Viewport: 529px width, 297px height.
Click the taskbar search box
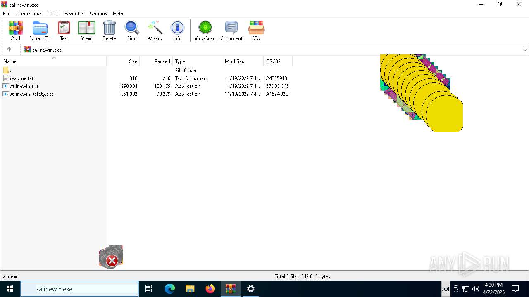pyautogui.click(x=79, y=289)
